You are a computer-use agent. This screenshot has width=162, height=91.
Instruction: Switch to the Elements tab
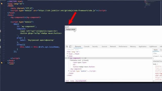78,47
